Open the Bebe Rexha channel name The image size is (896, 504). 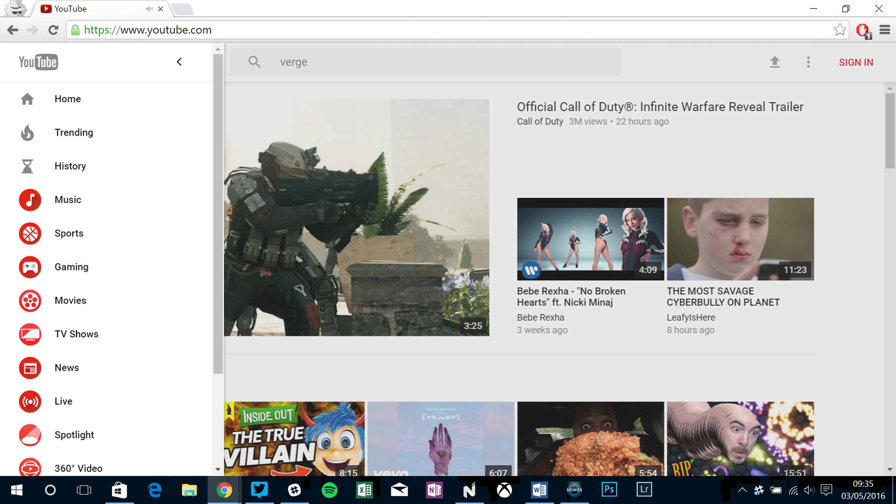(541, 318)
